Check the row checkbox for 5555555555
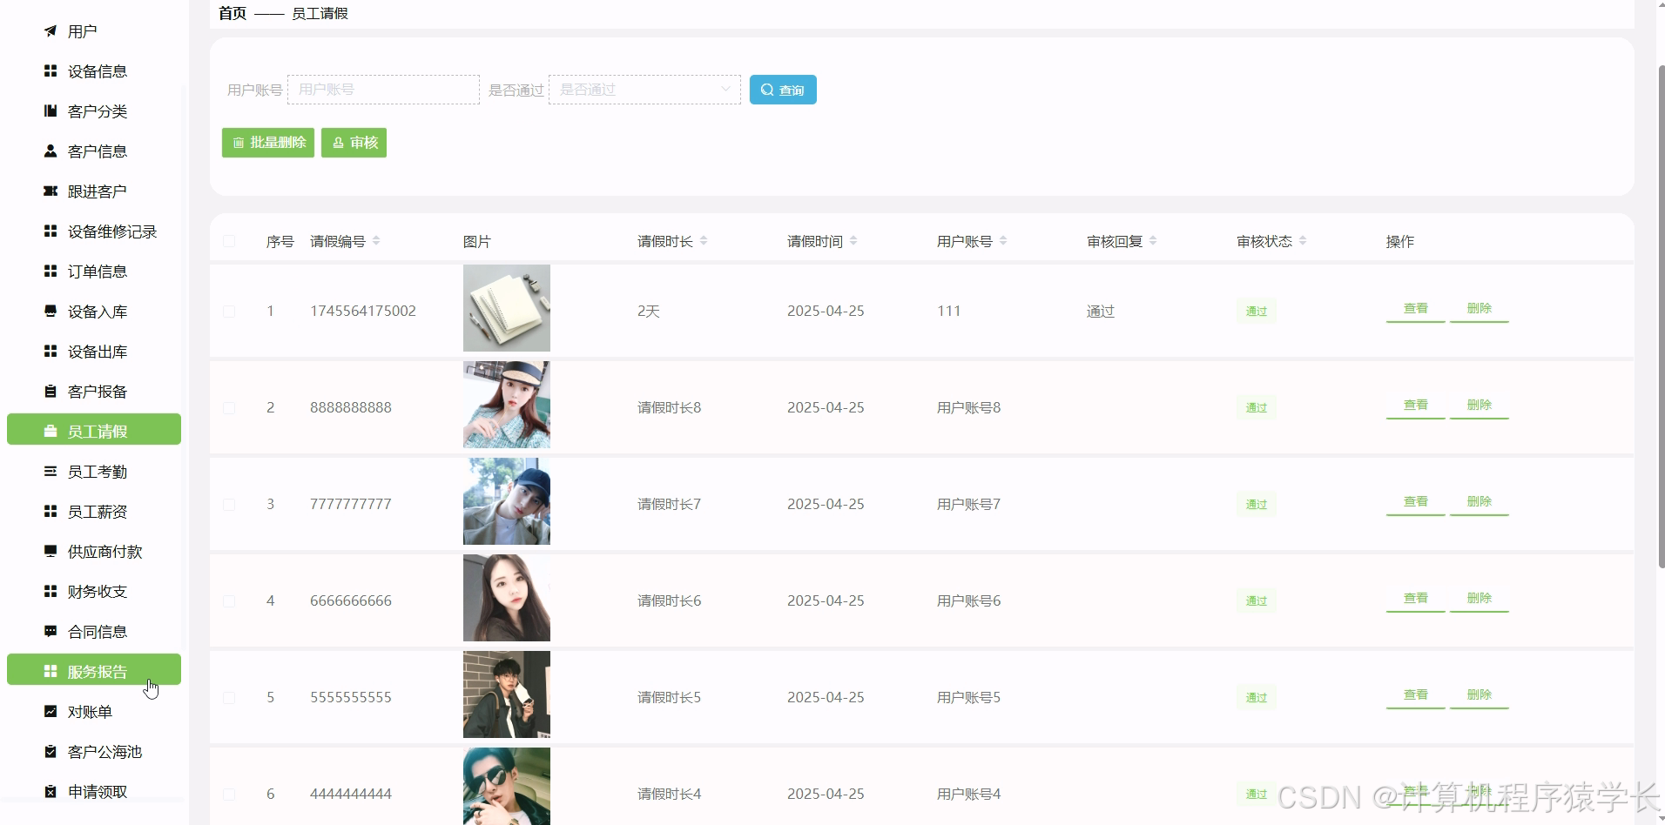 tap(229, 698)
